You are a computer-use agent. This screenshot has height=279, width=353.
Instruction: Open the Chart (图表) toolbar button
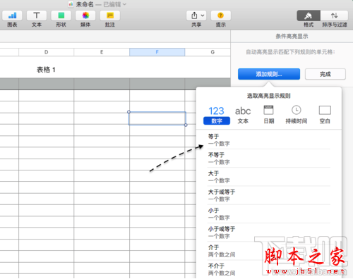pos(12,15)
